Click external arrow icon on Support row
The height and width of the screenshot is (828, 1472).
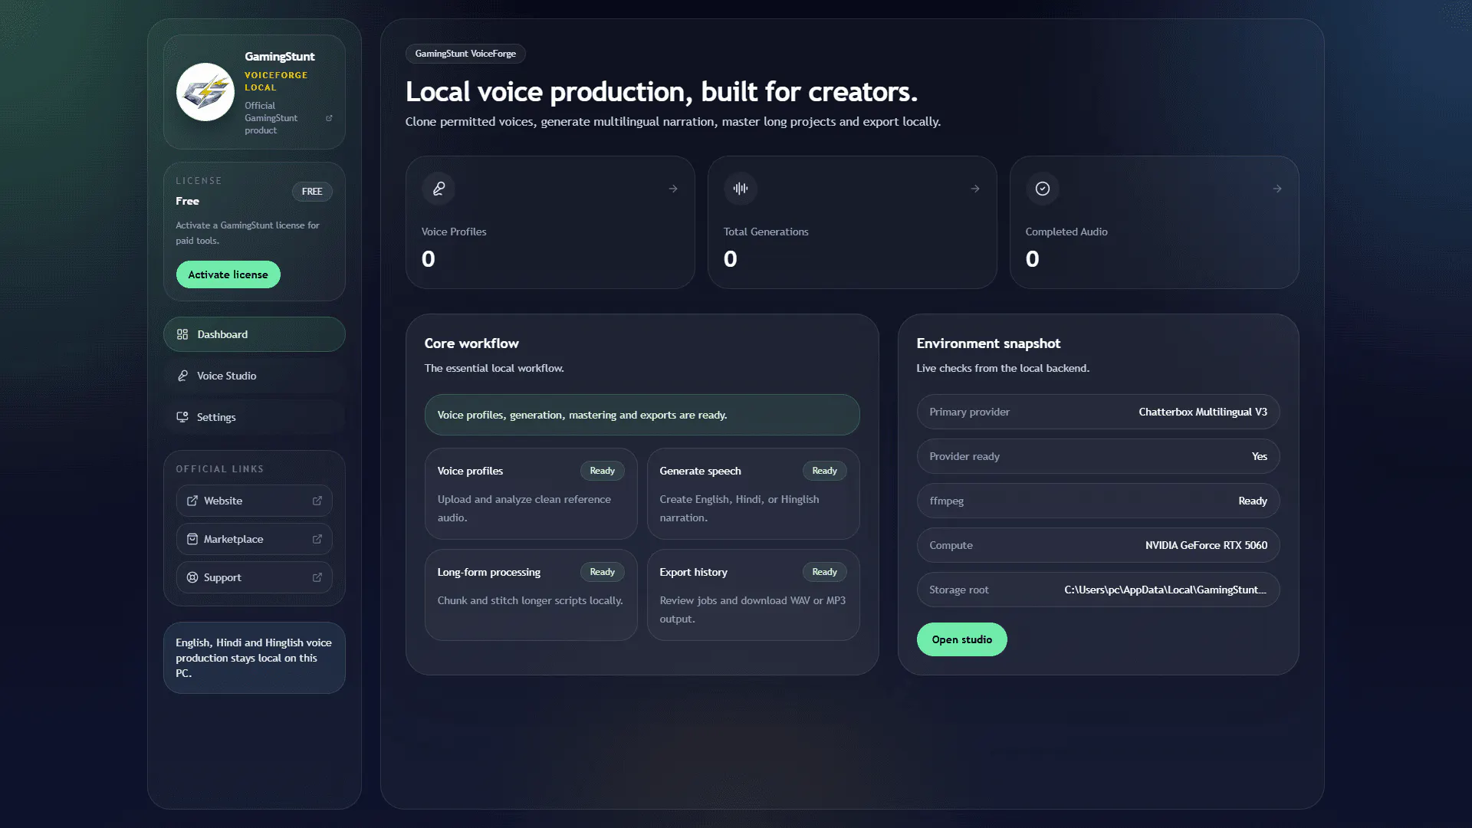[317, 577]
